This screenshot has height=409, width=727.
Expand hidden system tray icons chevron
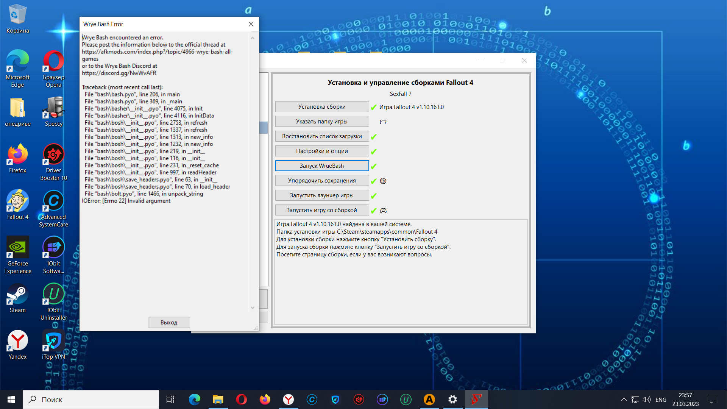(x=624, y=400)
